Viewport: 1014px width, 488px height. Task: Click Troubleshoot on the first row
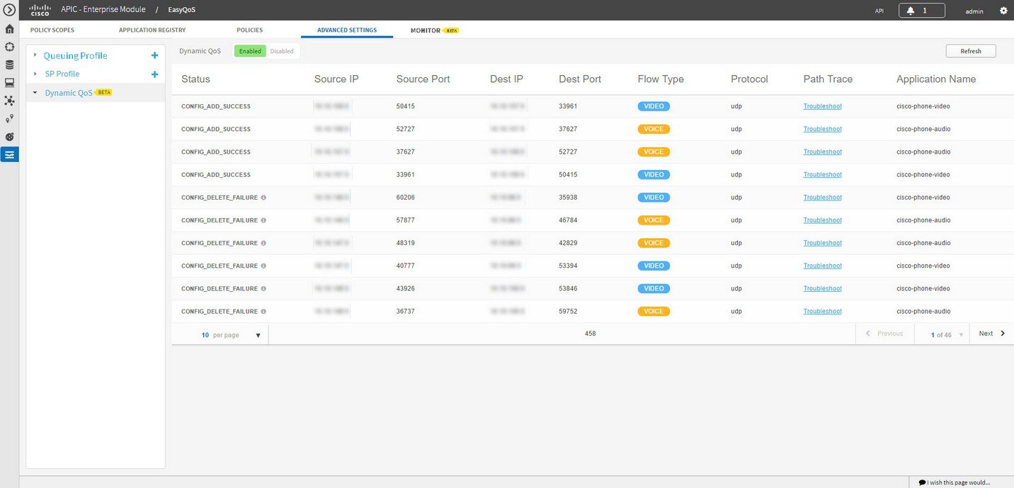pos(822,106)
